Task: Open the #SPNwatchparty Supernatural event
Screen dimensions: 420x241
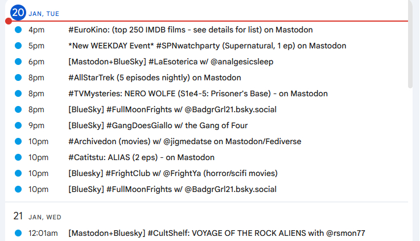Action: [207, 46]
